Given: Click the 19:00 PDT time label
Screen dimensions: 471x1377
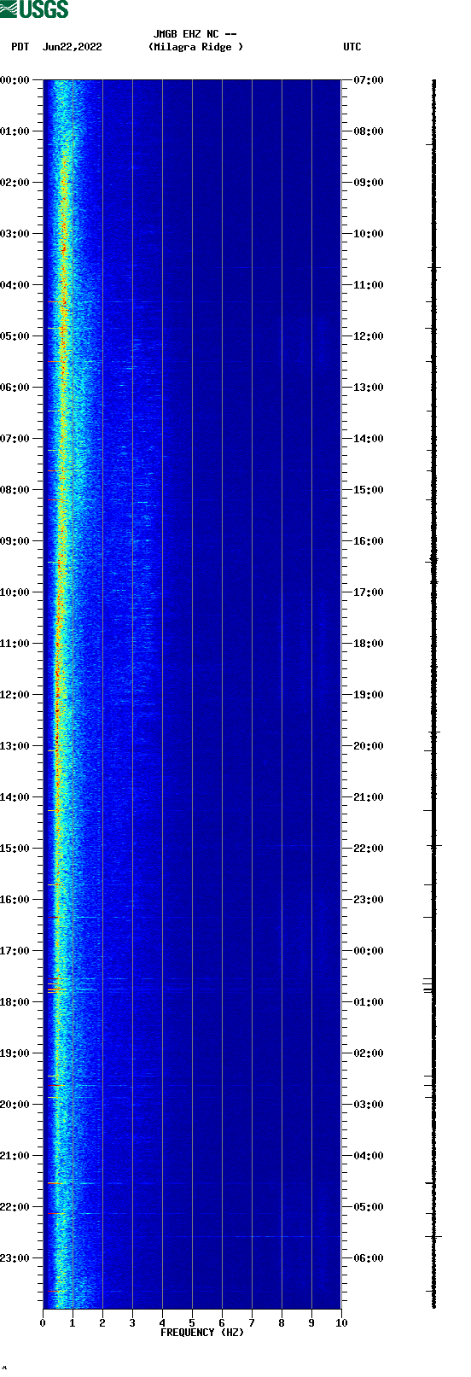Looking at the screenshot, I should click(15, 1053).
